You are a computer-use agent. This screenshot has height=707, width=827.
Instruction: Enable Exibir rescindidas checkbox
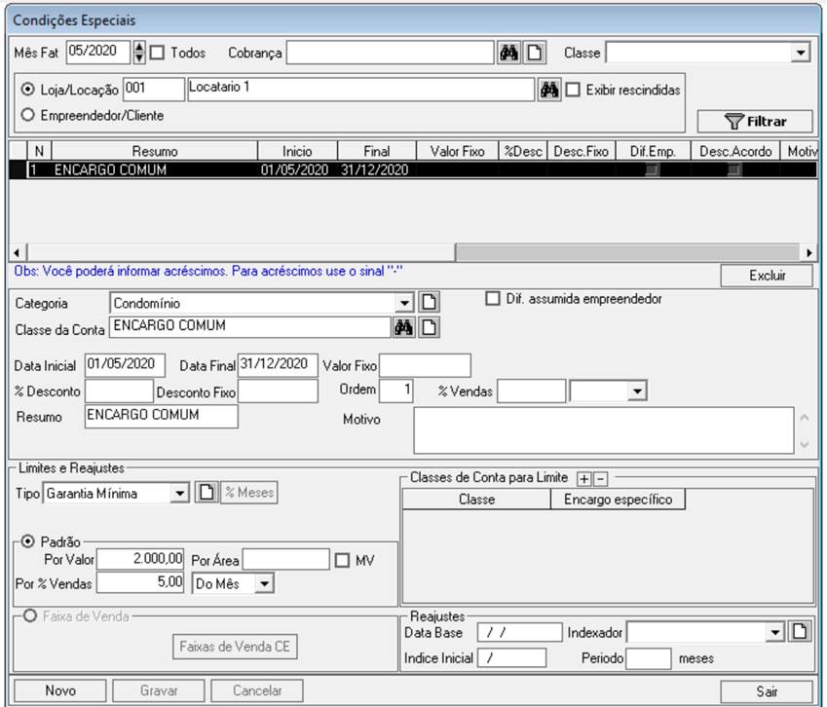[573, 90]
